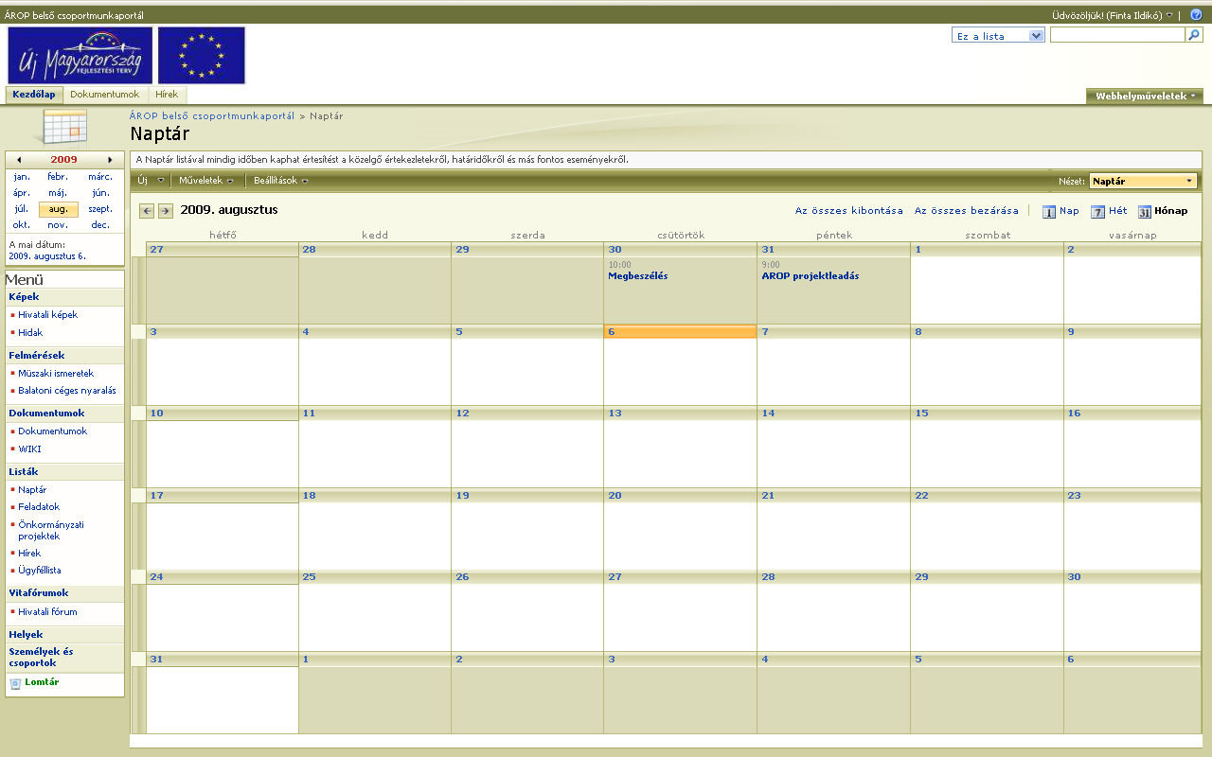The height and width of the screenshot is (757, 1212).
Task: Select dec. in the mini calendar
Action: [100, 225]
